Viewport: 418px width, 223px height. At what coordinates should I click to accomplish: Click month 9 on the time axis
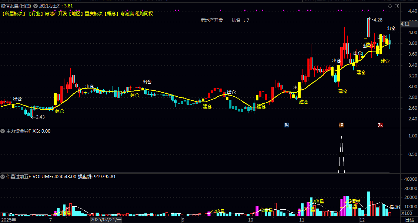[183, 220]
